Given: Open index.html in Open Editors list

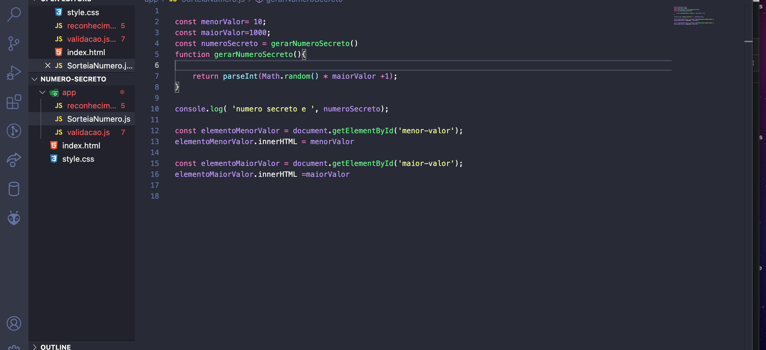Looking at the screenshot, I should pos(82,52).
